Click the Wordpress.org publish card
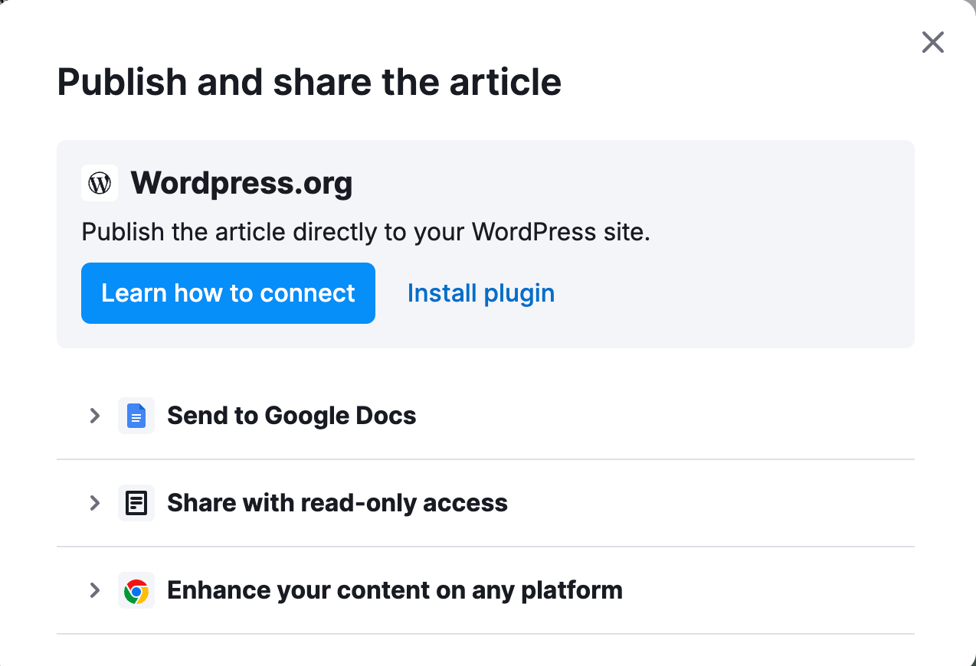 (x=485, y=243)
